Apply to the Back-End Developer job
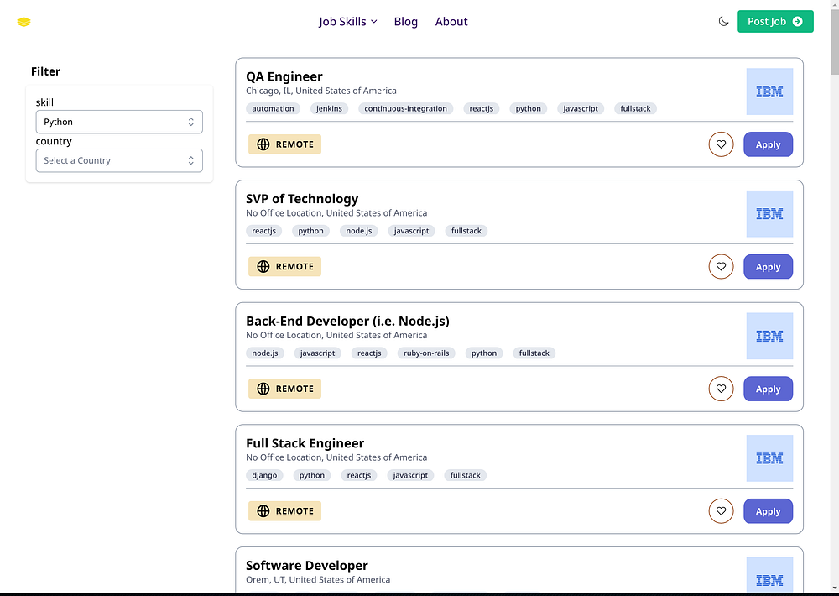The width and height of the screenshot is (839, 596). click(x=768, y=389)
